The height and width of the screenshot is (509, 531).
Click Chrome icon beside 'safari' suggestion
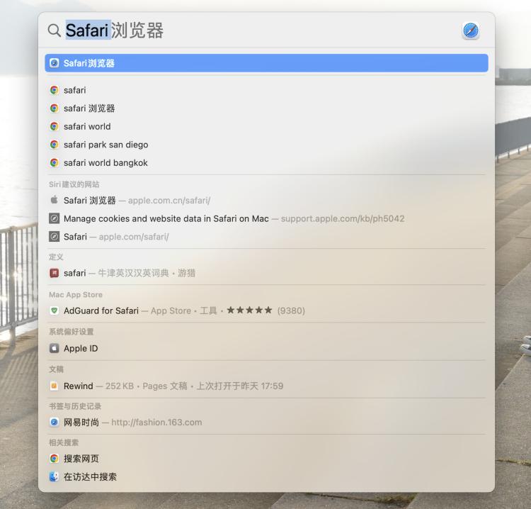(x=55, y=90)
